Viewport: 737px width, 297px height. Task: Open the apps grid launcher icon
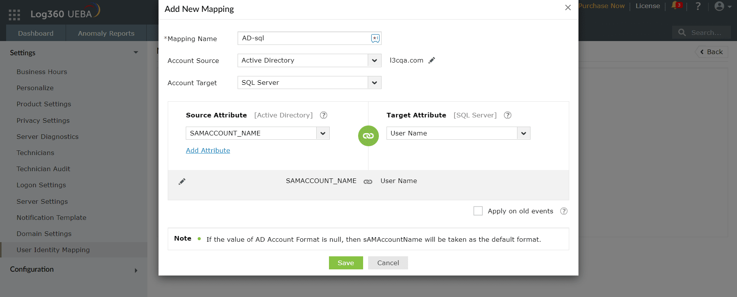coord(14,15)
